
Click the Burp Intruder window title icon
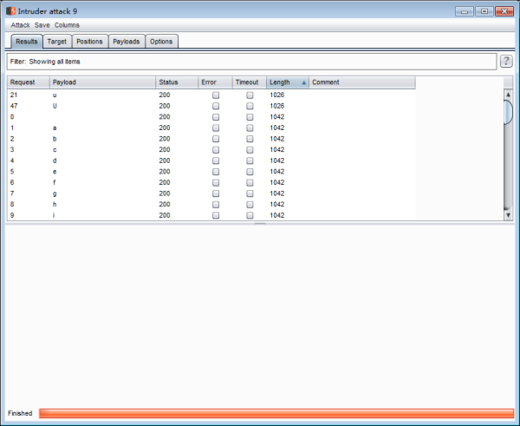(10, 10)
